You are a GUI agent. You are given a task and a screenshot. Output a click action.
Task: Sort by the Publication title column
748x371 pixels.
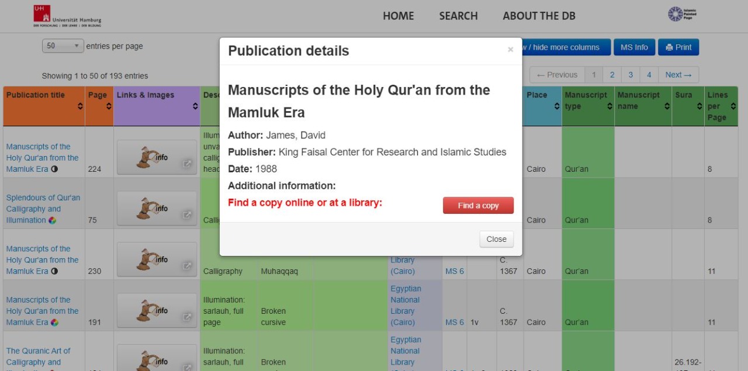pos(44,100)
